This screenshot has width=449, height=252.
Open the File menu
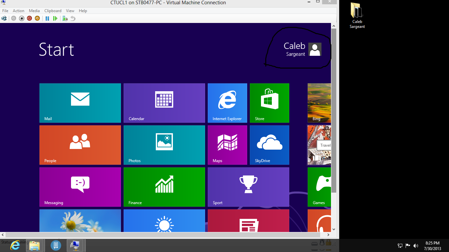click(x=5, y=11)
